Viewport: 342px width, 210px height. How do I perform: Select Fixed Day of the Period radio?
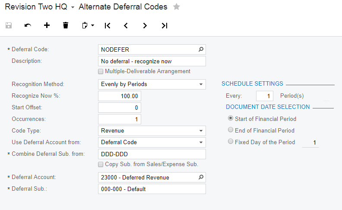click(230, 141)
